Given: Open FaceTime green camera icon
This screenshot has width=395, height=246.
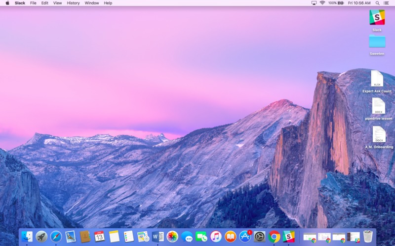Looking at the screenshot, I should pos(201,237).
